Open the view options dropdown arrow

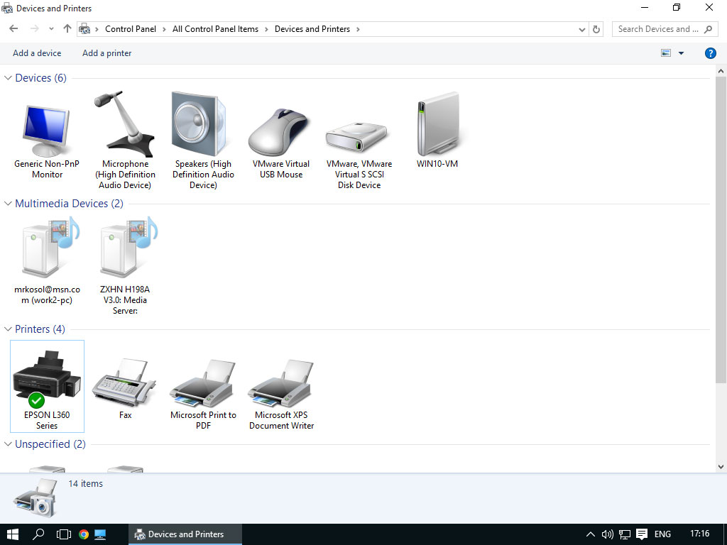coord(682,53)
